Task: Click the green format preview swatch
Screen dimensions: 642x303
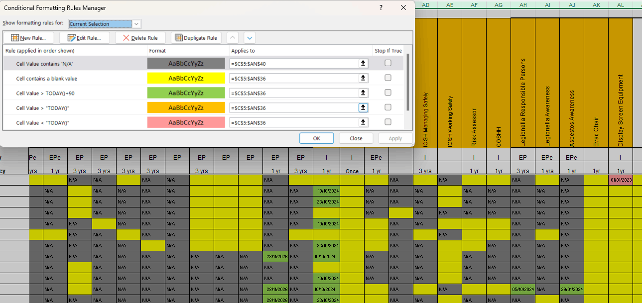Action: click(x=186, y=93)
